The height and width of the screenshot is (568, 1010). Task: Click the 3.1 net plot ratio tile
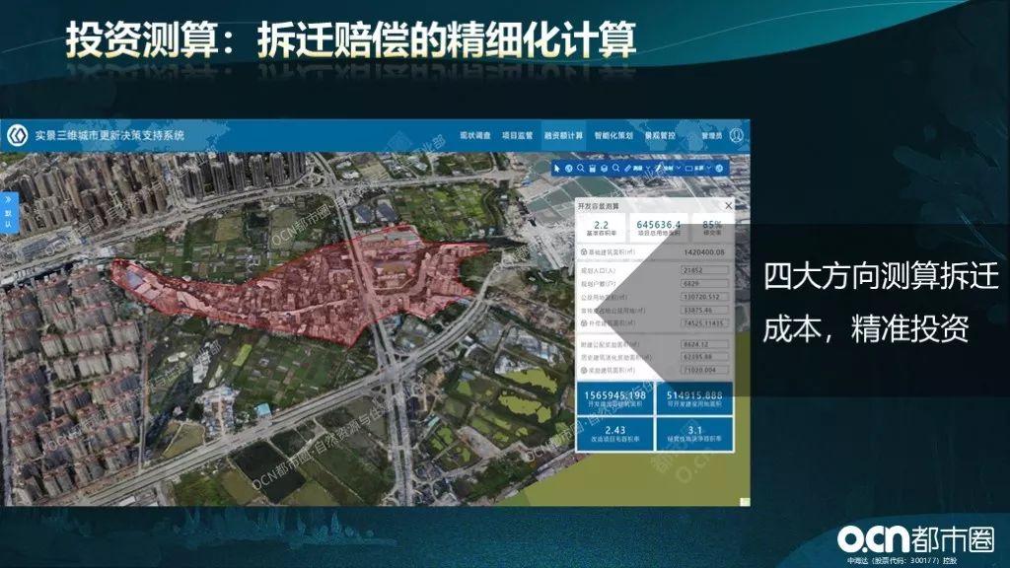tap(694, 434)
